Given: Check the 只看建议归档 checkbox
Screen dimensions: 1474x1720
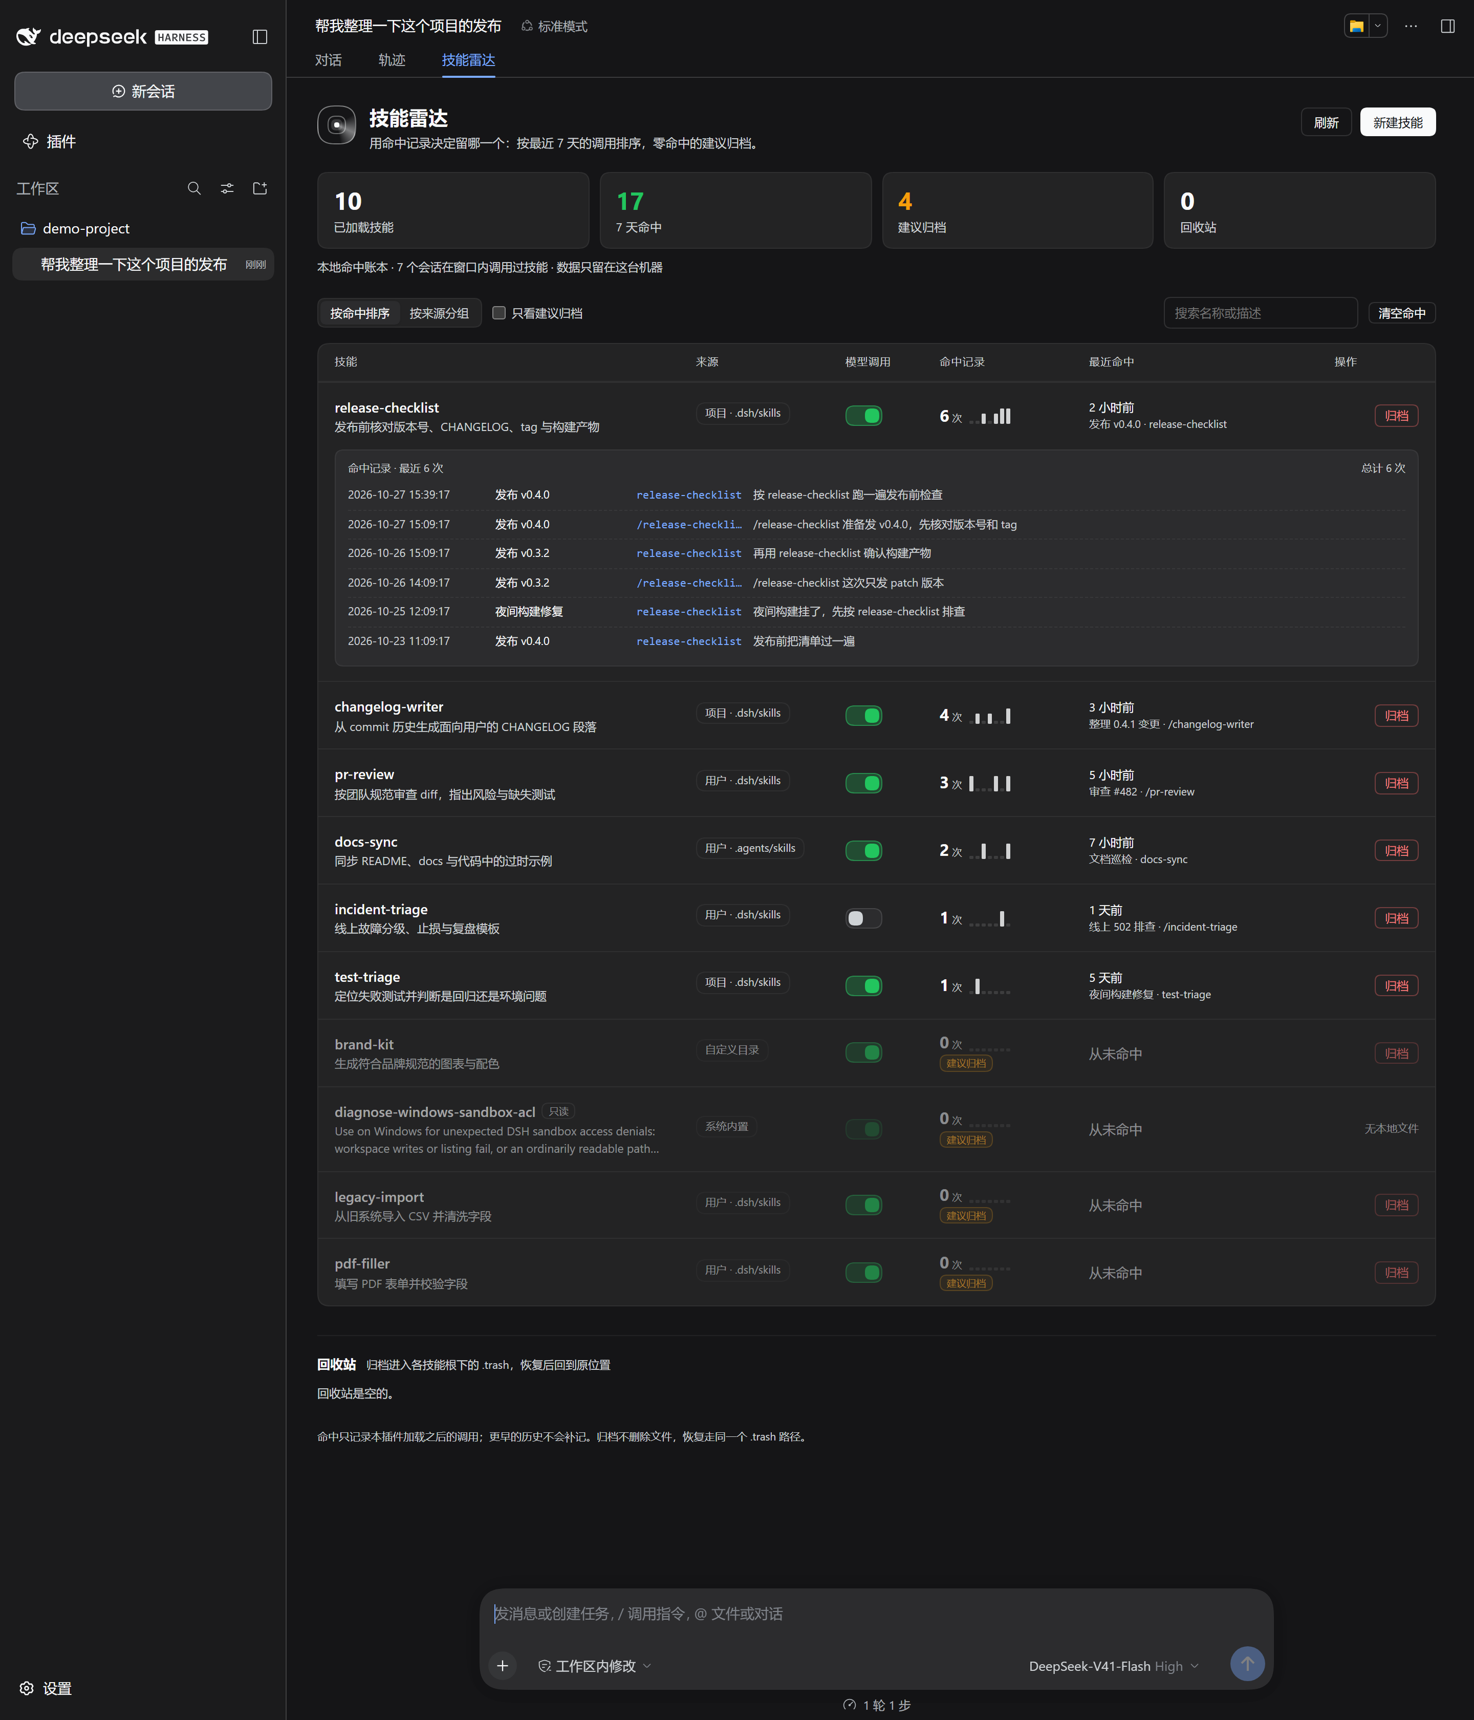Looking at the screenshot, I should coord(499,313).
